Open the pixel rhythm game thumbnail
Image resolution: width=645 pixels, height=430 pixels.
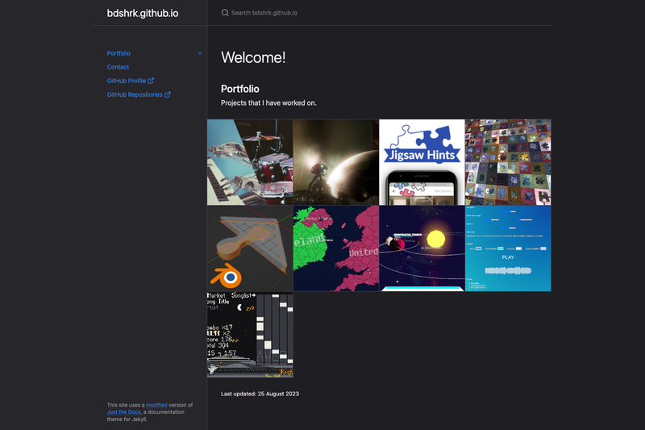tap(250, 335)
